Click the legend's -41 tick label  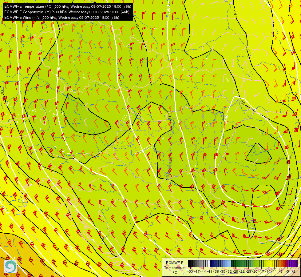point(209,271)
